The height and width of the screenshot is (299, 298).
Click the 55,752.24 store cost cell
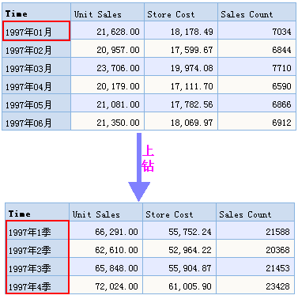[x=179, y=230]
